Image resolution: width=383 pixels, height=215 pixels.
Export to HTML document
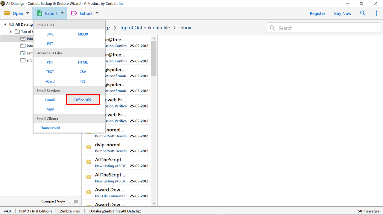(x=83, y=62)
